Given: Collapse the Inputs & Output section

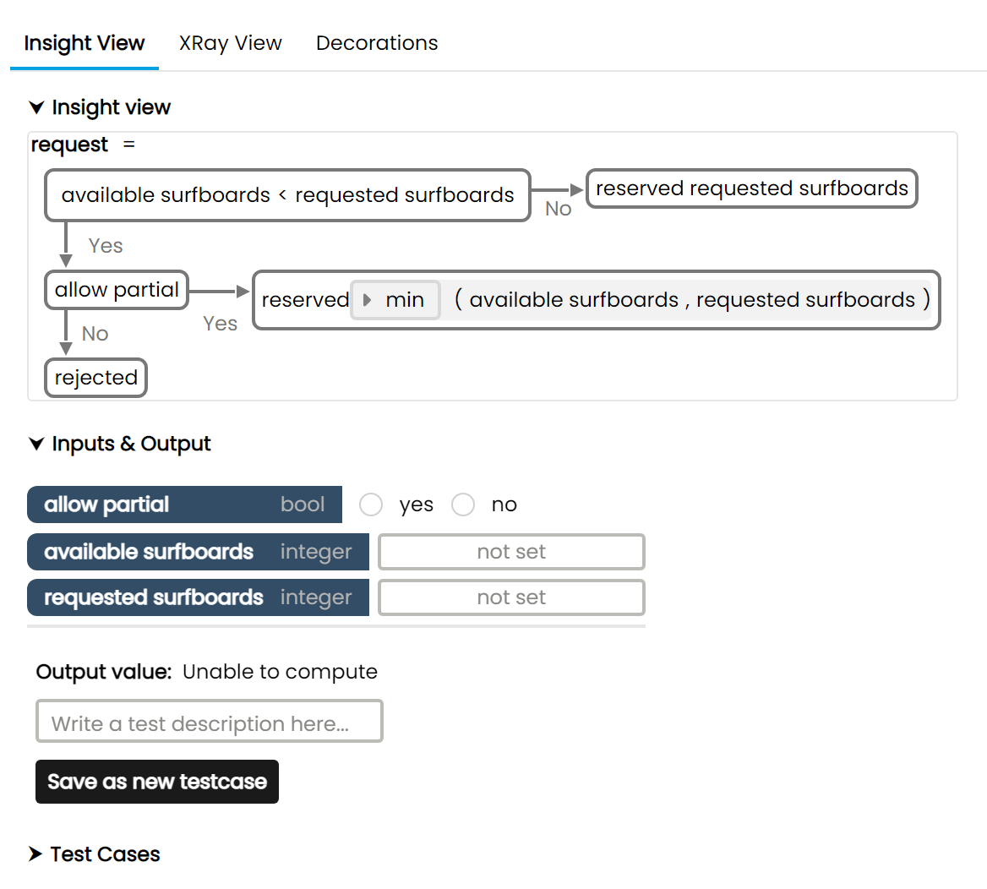Looking at the screenshot, I should [36, 444].
